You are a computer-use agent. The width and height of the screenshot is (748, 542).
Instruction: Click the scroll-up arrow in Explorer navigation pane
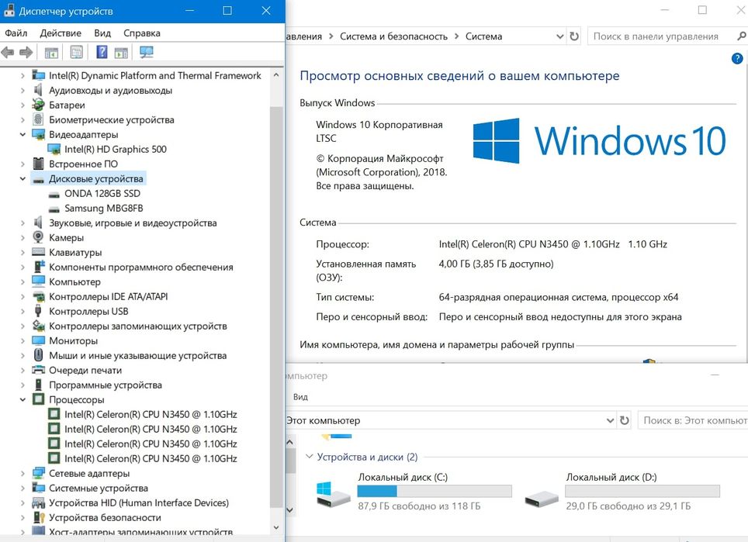click(x=289, y=443)
